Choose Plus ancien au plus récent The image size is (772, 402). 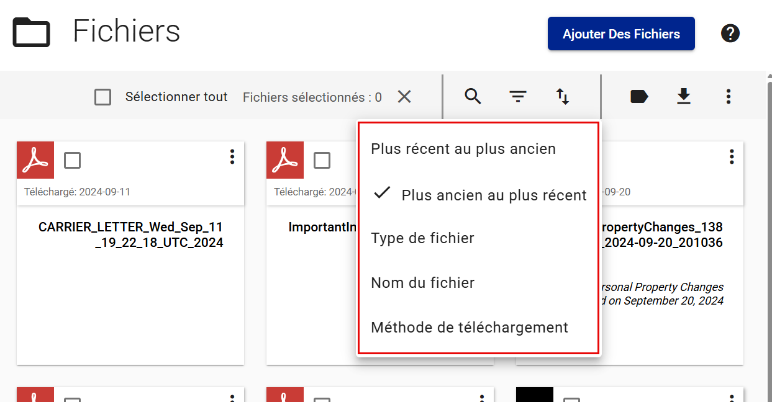(494, 195)
